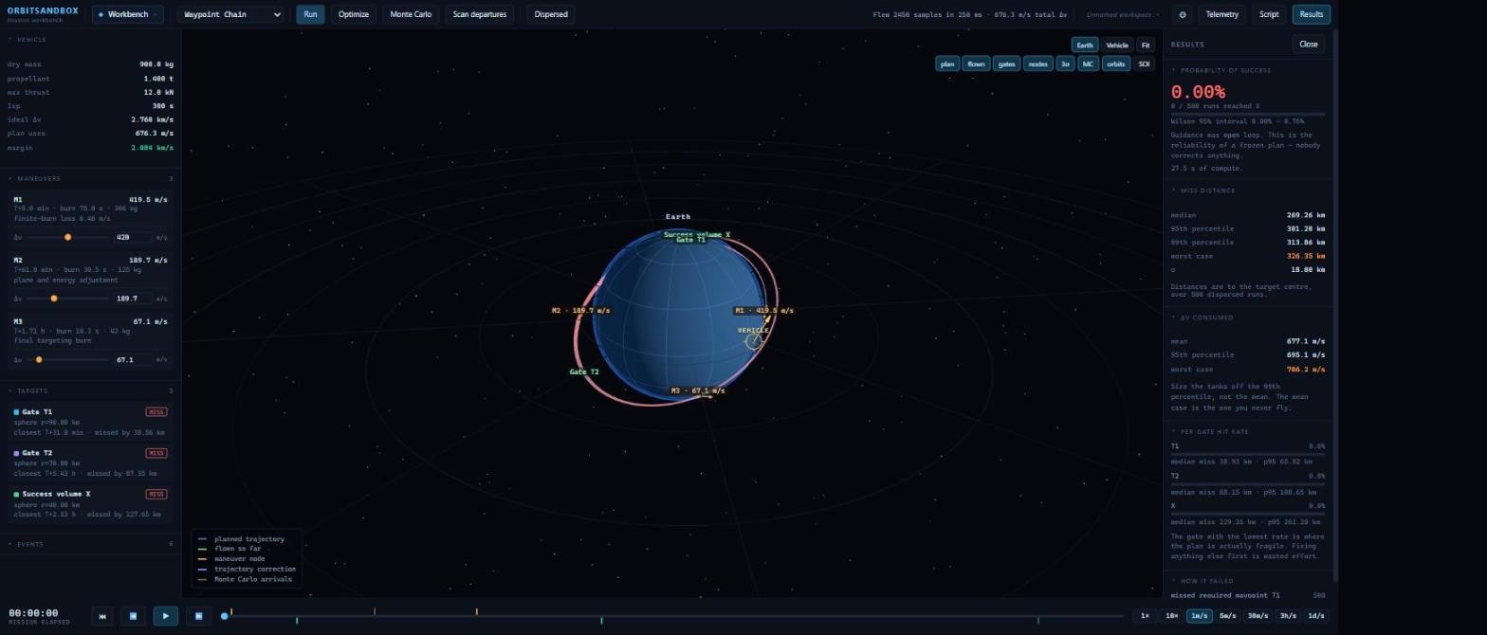1487x635 pixels.
Task: Click the Gate T1 marker in viewport
Action: click(x=690, y=241)
